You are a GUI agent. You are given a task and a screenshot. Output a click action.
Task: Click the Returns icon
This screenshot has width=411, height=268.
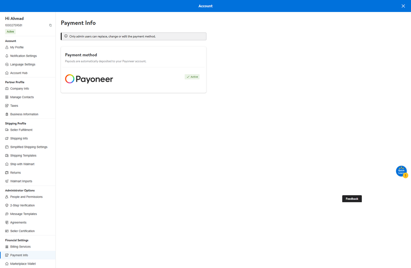[x=7, y=173]
